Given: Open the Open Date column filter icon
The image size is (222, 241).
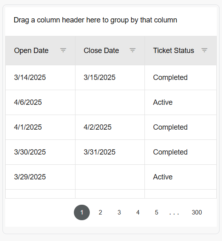Looking at the screenshot, I should point(63,50).
